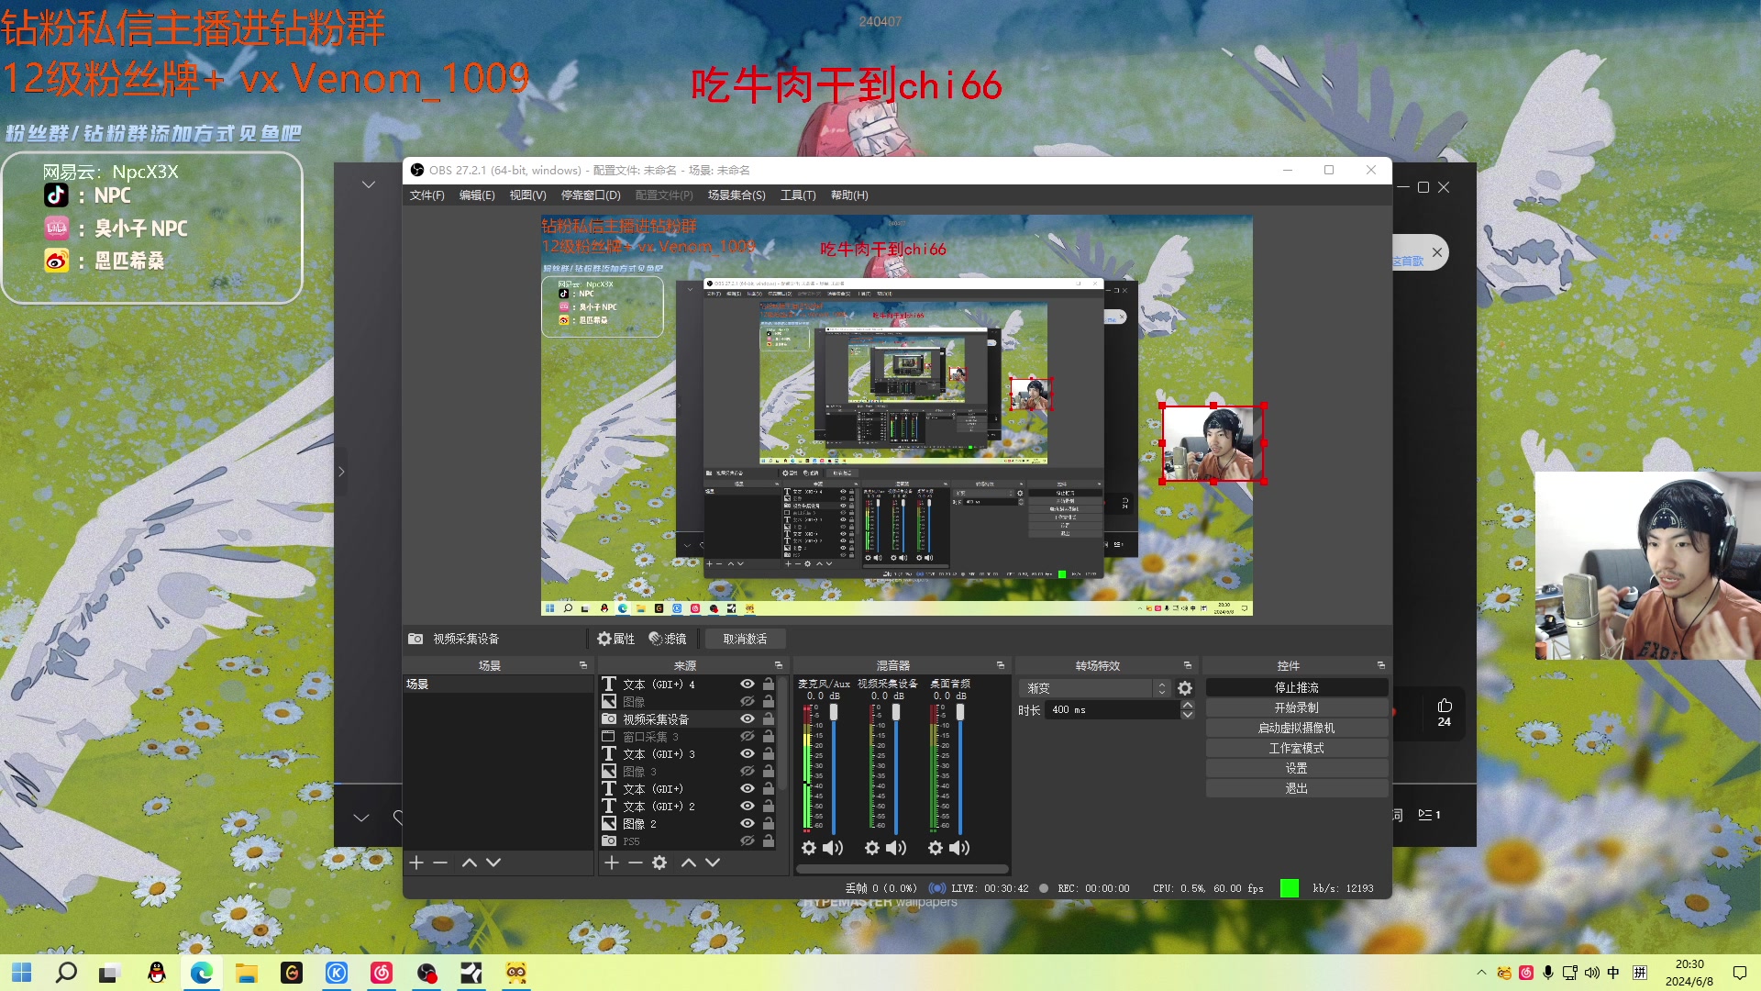Open 视图(V) menu
Screen dimensions: 1761x991
(x=527, y=195)
